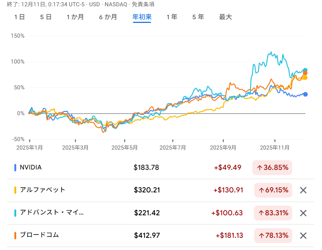Click the 50% y-axis label
This screenshot has width=322, height=250.
19,88
